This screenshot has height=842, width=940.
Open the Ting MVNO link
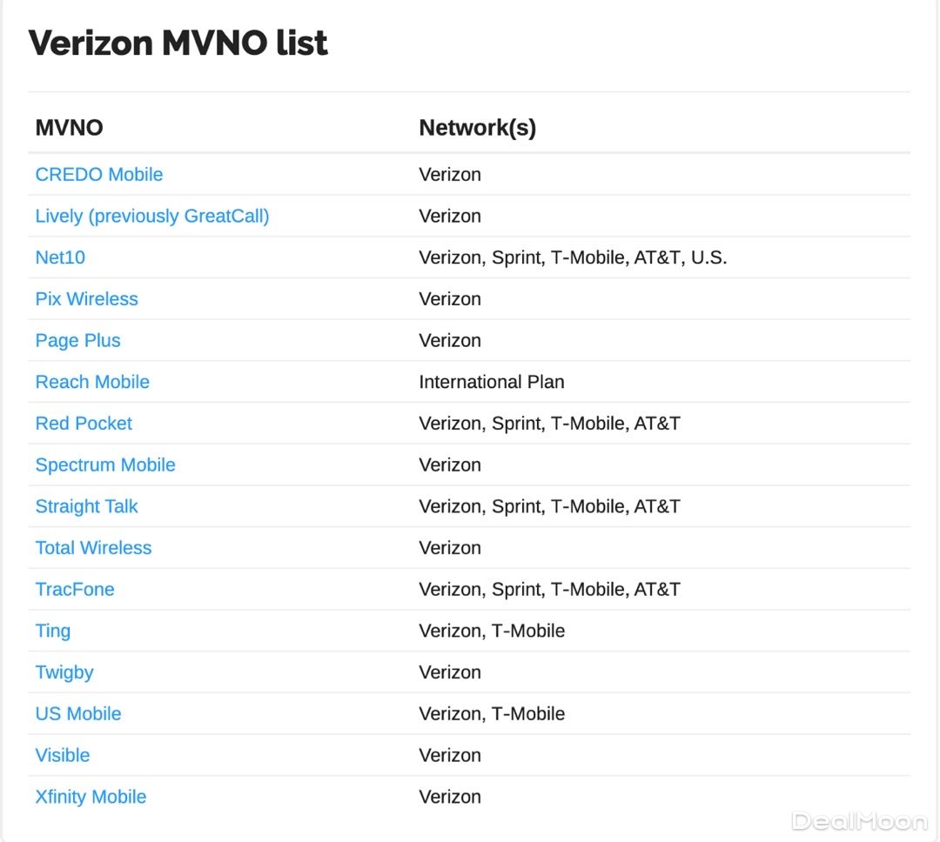(53, 631)
